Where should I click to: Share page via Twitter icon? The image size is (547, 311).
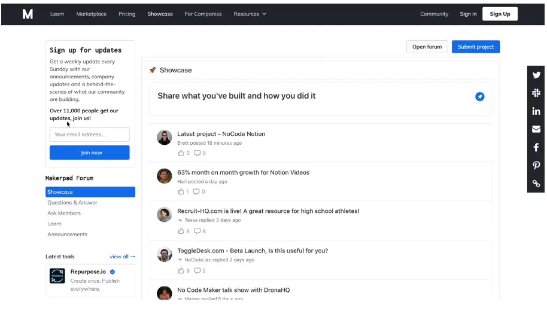(x=536, y=75)
